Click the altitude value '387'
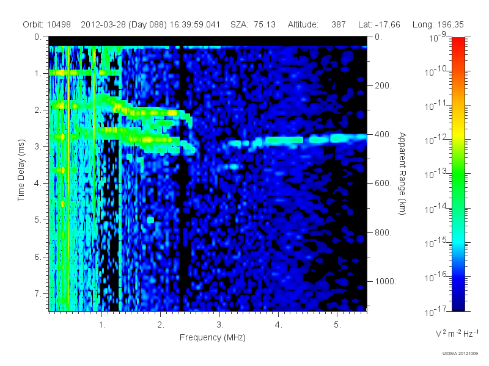Image resolution: width=489 pixels, height=366 pixels. click(x=339, y=24)
